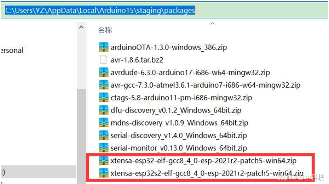
Task: Click the ctags-5.8-arduino11 zip archive icon
Action: point(103,97)
